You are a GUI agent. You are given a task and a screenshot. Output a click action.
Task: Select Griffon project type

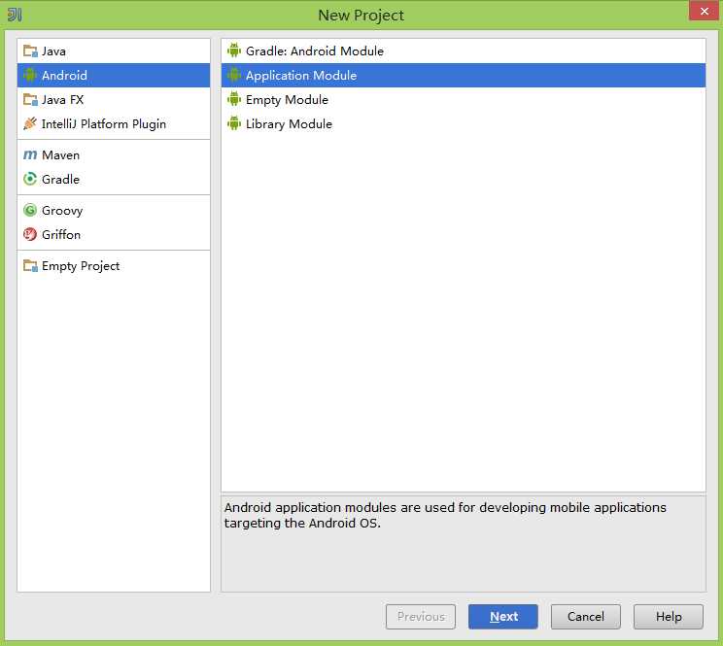click(x=114, y=235)
